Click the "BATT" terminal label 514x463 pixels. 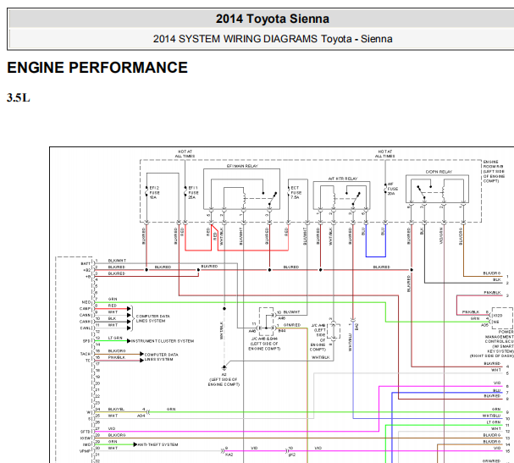86,263
